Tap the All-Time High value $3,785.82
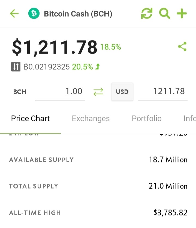Viewport: 196px width, 228px height. 170,212
